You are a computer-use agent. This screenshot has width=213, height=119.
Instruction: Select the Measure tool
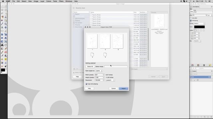pyautogui.click(x=2, y=27)
